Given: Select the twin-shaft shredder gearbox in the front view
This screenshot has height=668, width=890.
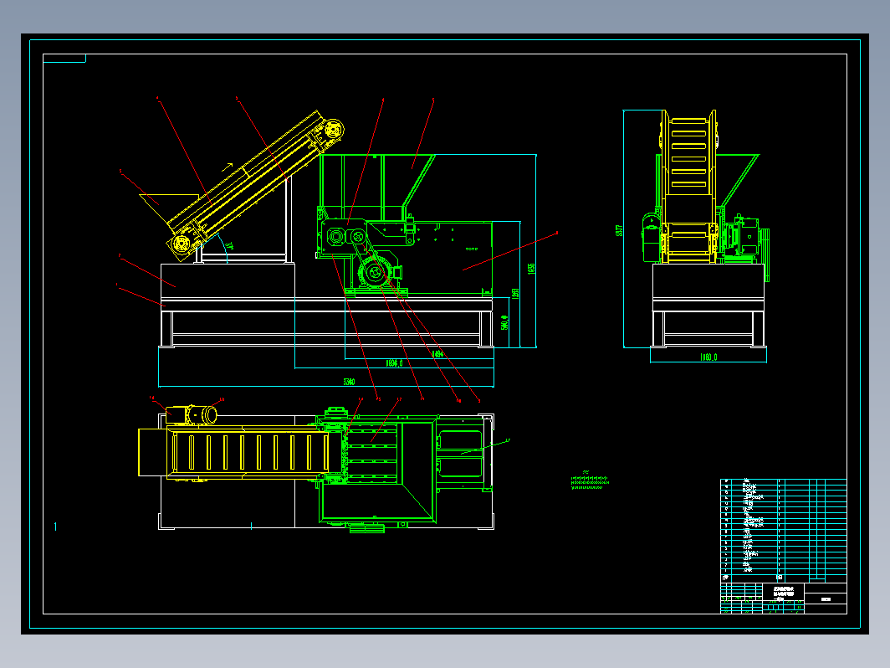Looking at the screenshot, I should coord(345,238).
